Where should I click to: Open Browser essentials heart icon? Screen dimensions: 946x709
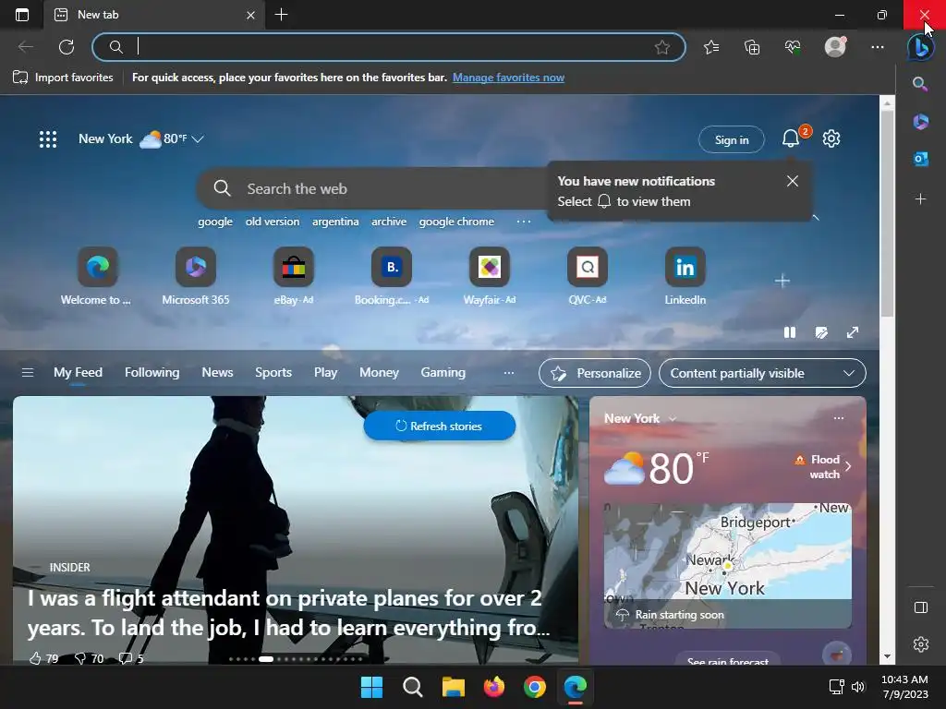pyautogui.click(x=793, y=47)
